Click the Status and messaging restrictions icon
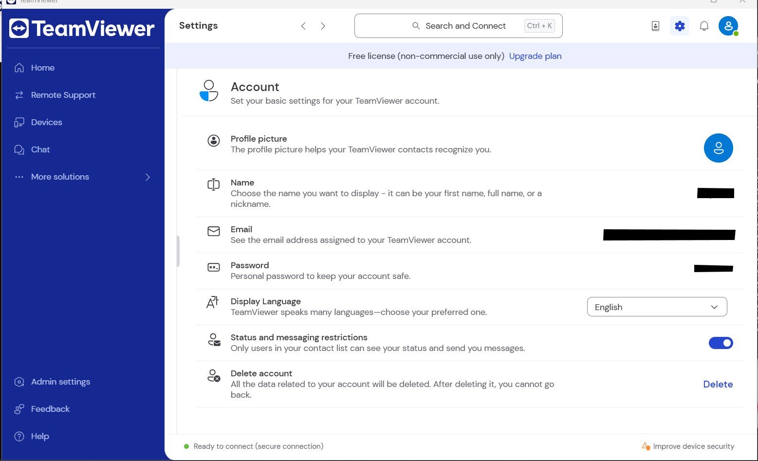The image size is (758, 461). [214, 340]
